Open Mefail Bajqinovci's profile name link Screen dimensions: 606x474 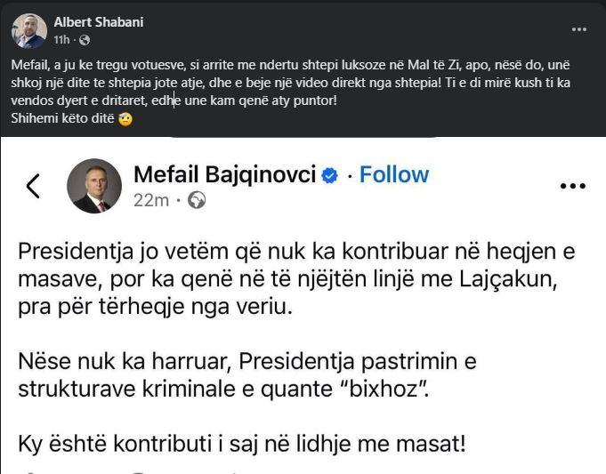pyautogui.click(x=224, y=174)
